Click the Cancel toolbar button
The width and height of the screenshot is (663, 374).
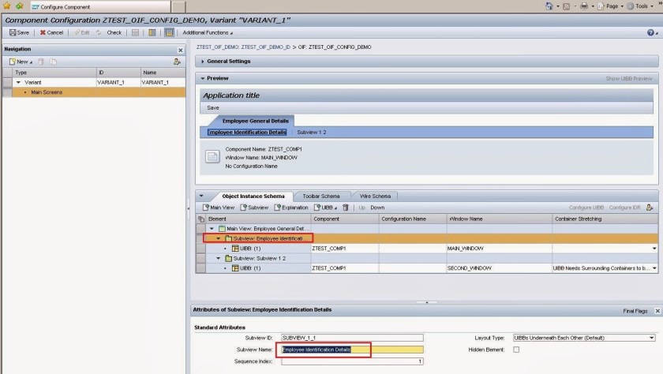tap(51, 32)
